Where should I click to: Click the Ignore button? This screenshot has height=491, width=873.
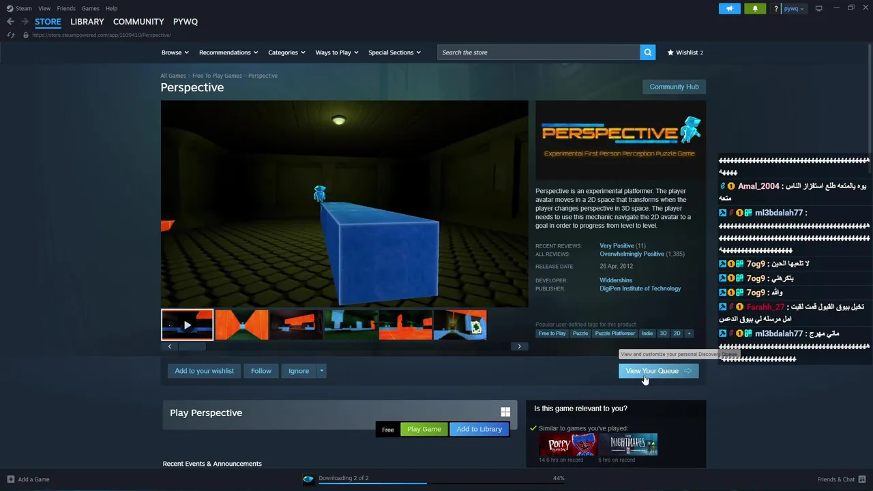299,371
